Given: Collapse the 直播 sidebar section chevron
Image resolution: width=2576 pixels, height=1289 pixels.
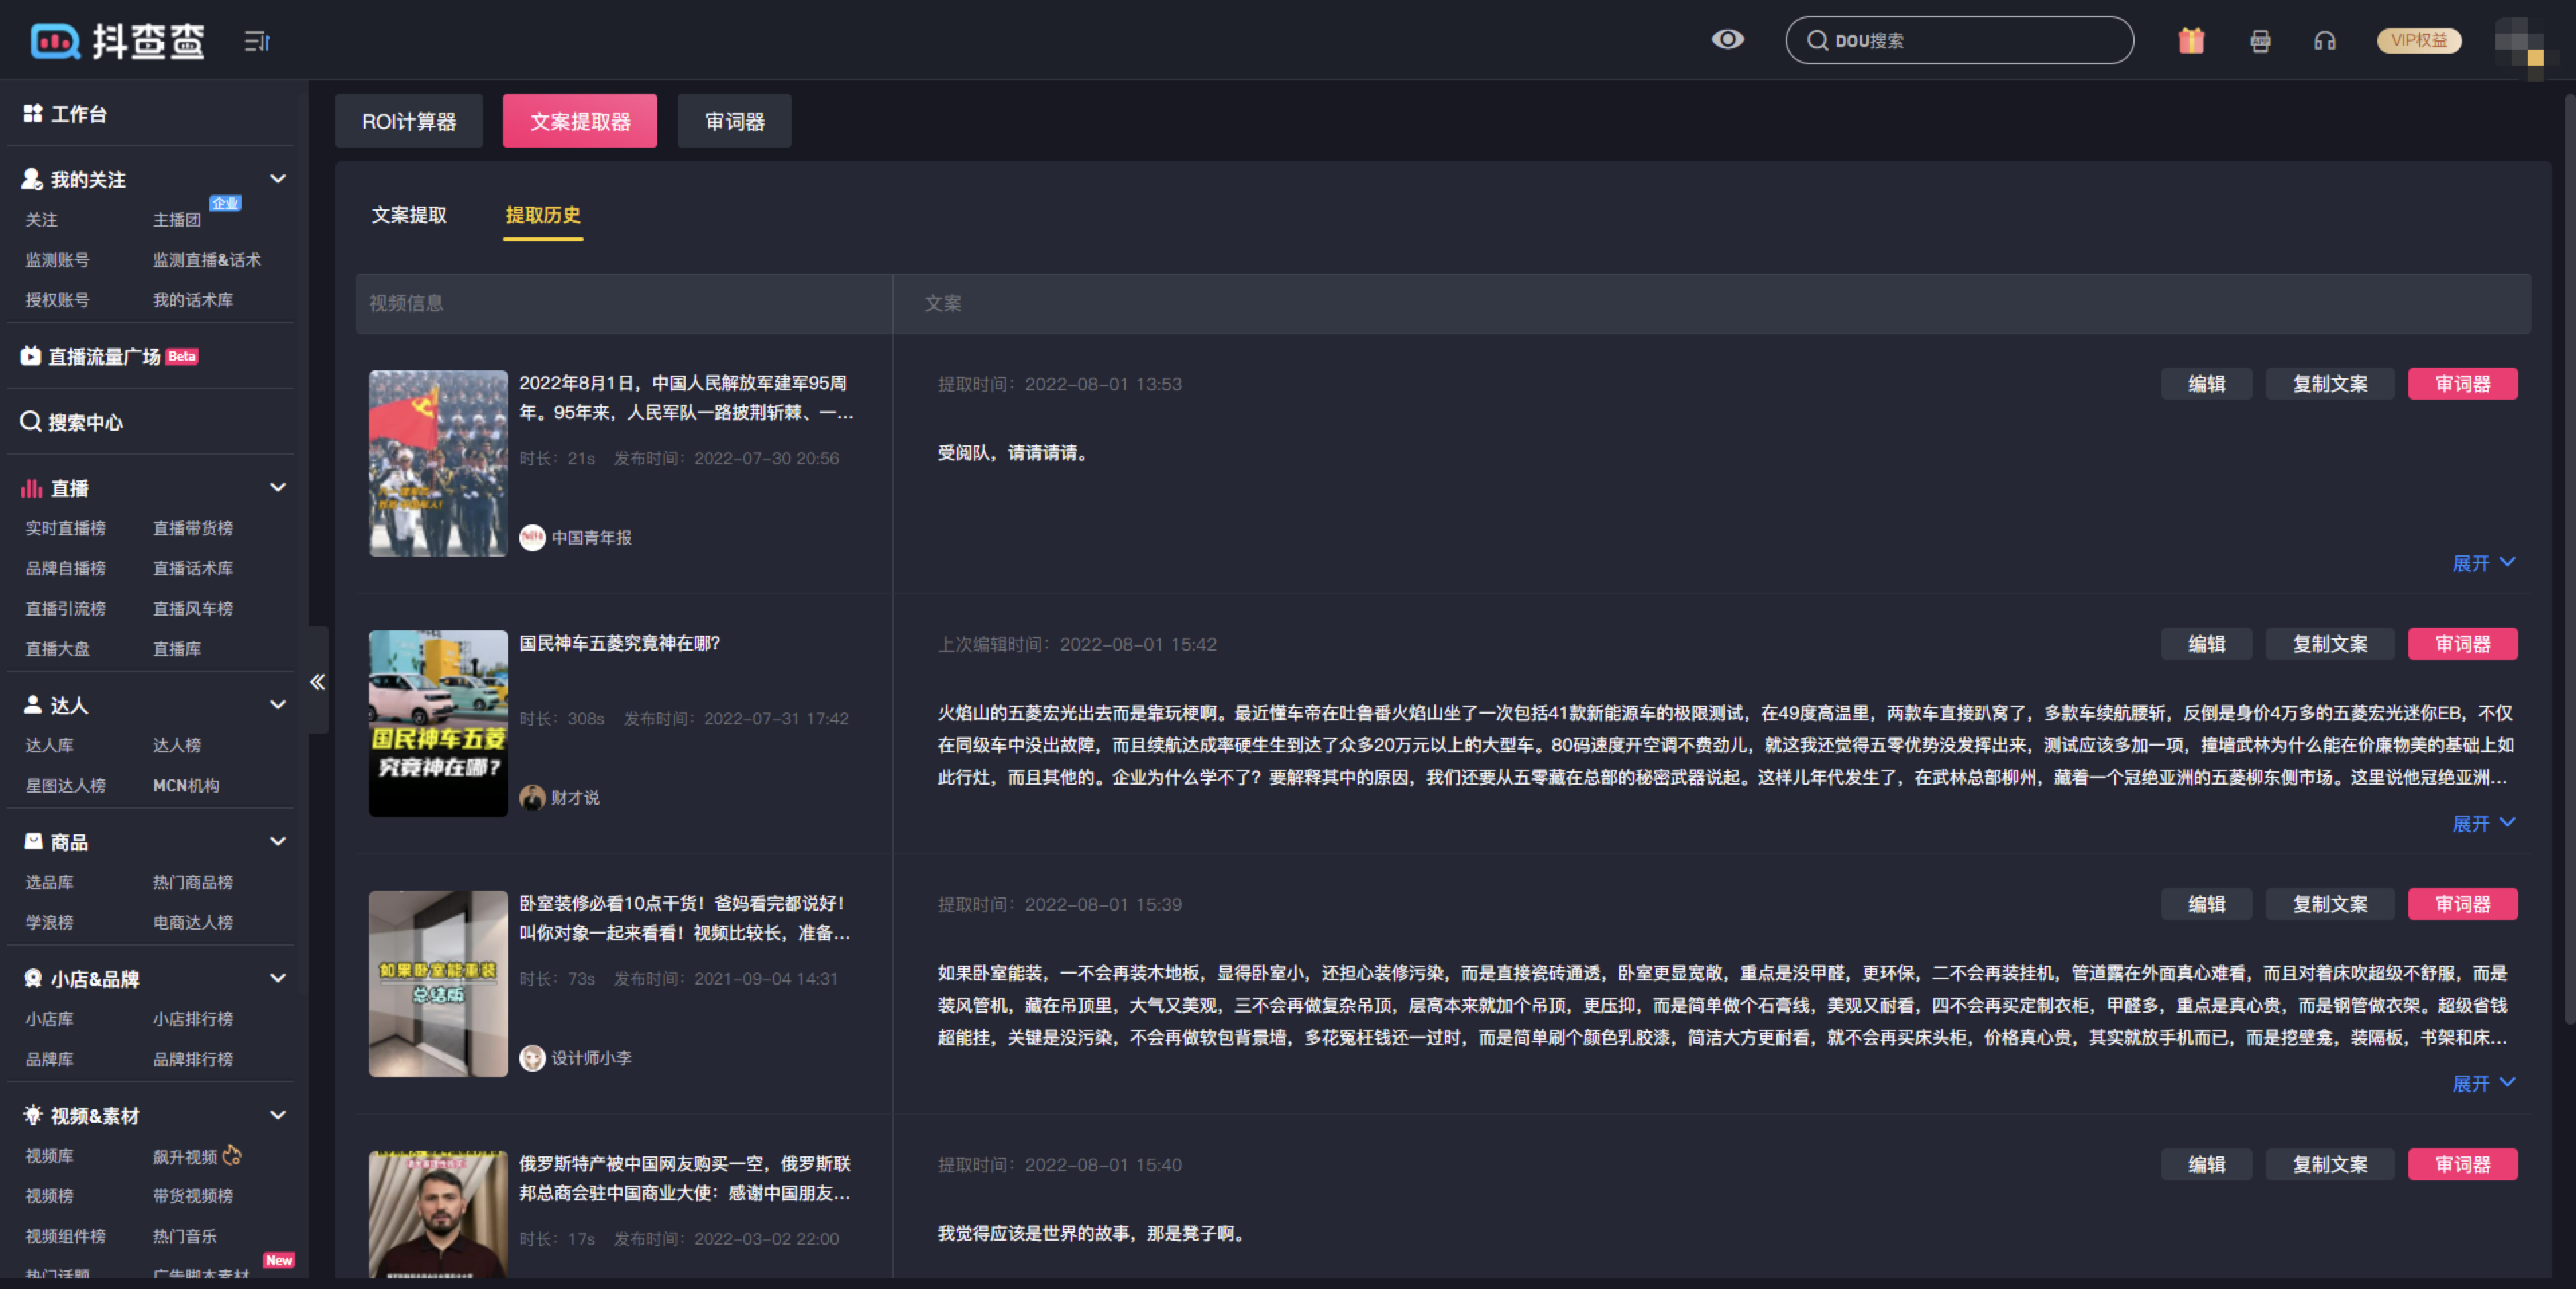Looking at the screenshot, I should coord(278,487).
